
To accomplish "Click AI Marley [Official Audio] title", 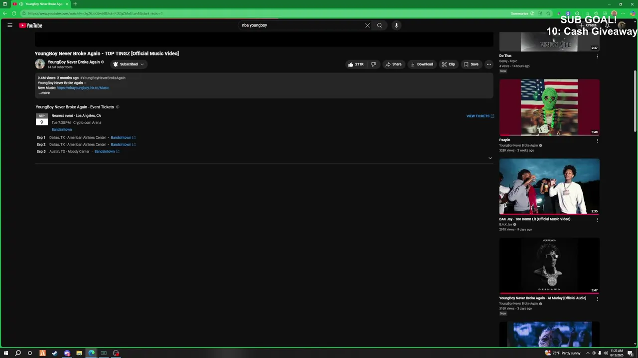I will coord(542,298).
